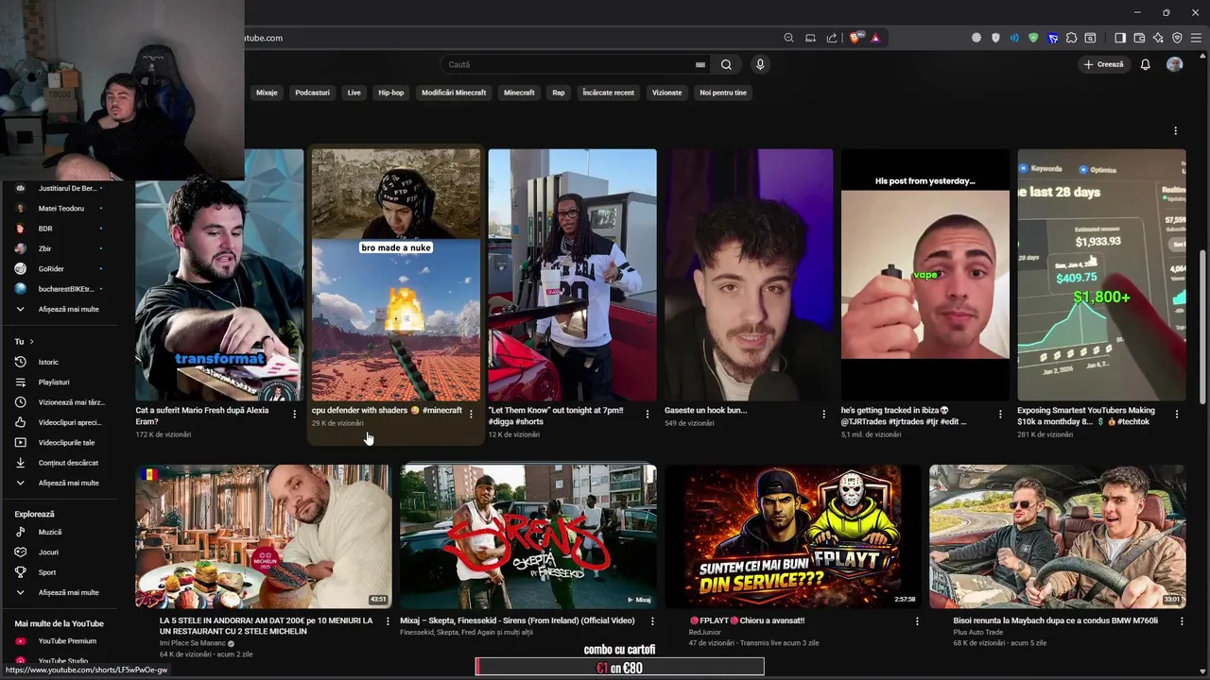Screen dimensions: 1210x680
Task: Expand Afișează mai multe under Tu section
Action: click(61, 483)
